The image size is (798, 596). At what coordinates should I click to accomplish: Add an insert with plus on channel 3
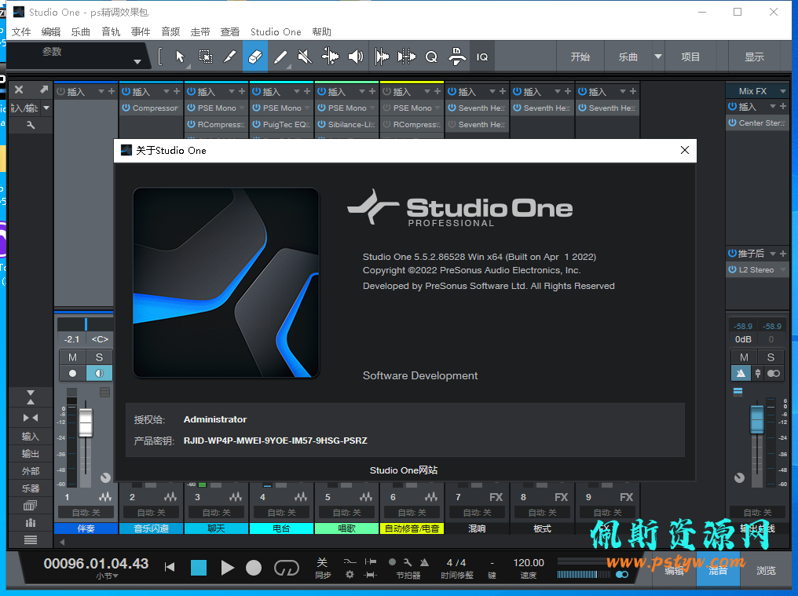(x=242, y=91)
